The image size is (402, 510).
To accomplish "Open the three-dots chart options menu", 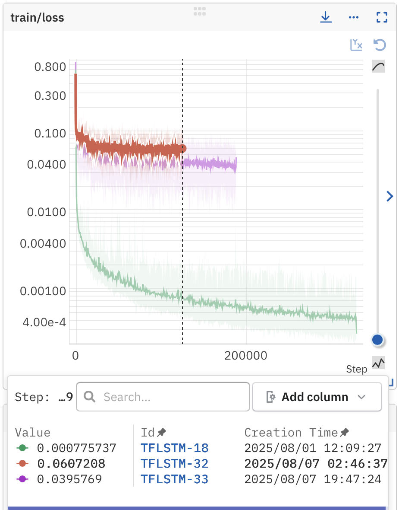I will coord(354,17).
